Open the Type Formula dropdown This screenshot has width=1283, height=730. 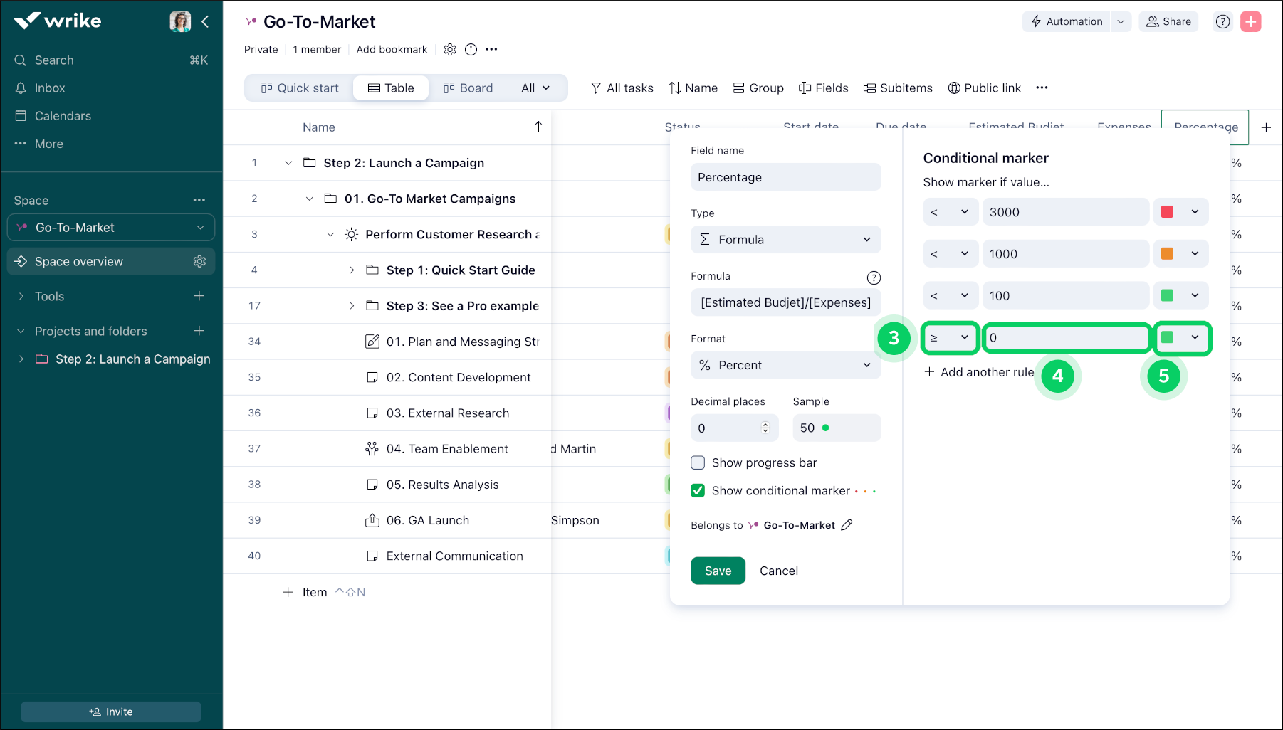(785, 240)
